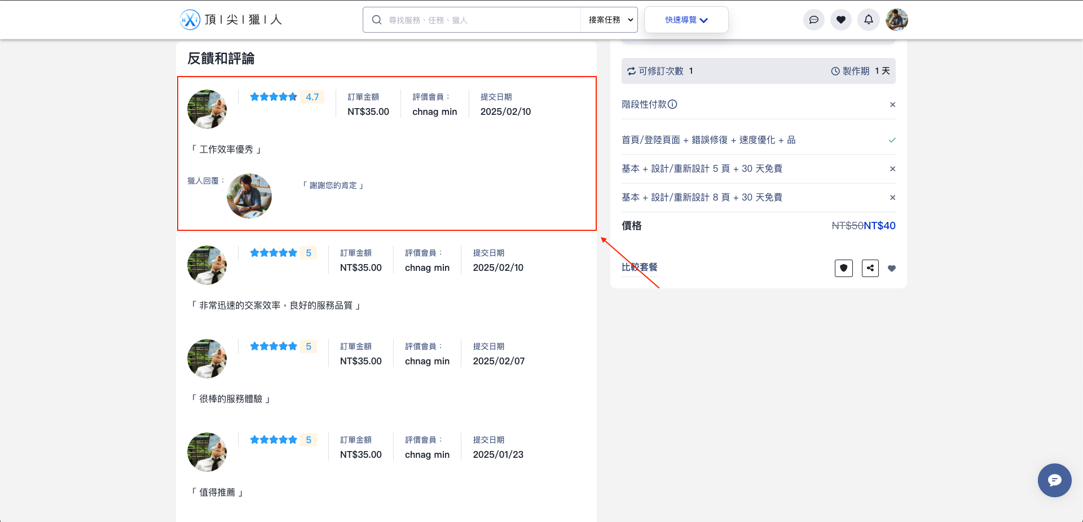Deselect the 基本 + 設計 5 頁 option
1083x522 pixels.
coord(893,168)
